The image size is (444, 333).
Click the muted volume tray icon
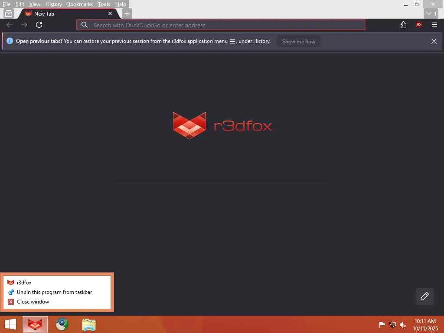pos(403,324)
